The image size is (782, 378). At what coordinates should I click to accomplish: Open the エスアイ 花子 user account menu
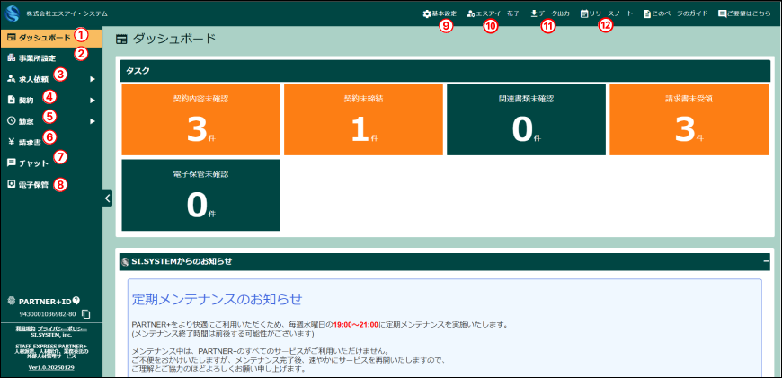(x=493, y=14)
